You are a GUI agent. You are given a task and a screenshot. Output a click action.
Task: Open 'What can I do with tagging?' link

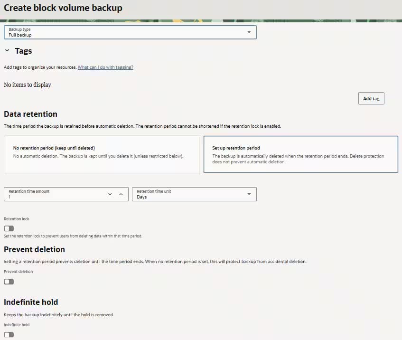click(105, 67)
